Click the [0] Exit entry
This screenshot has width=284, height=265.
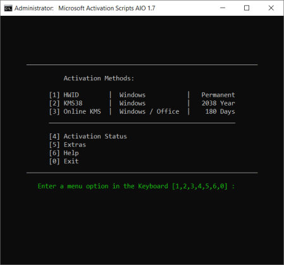pos(64,161)
